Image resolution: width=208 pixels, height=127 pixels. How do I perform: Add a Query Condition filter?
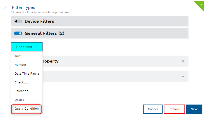(26, 109)
